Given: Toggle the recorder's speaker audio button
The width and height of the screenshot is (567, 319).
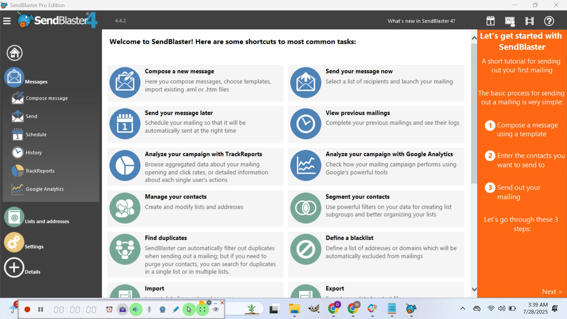Looking at the screenshot, I should [136, 309].
